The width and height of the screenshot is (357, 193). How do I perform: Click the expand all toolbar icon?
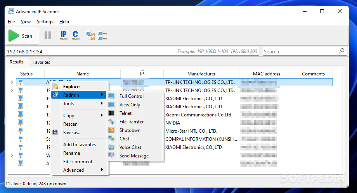coord(90,36)
